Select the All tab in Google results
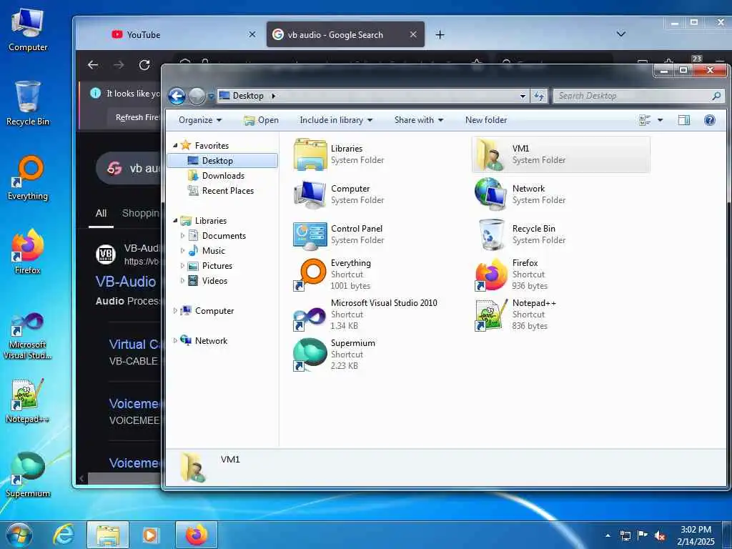 (x=102, y=213)
